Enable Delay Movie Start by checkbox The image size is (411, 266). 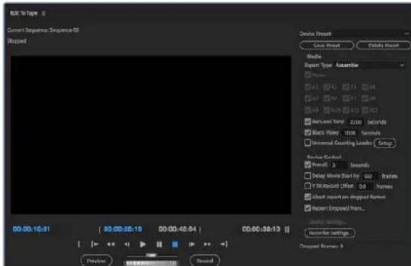(x=308, y=176)
